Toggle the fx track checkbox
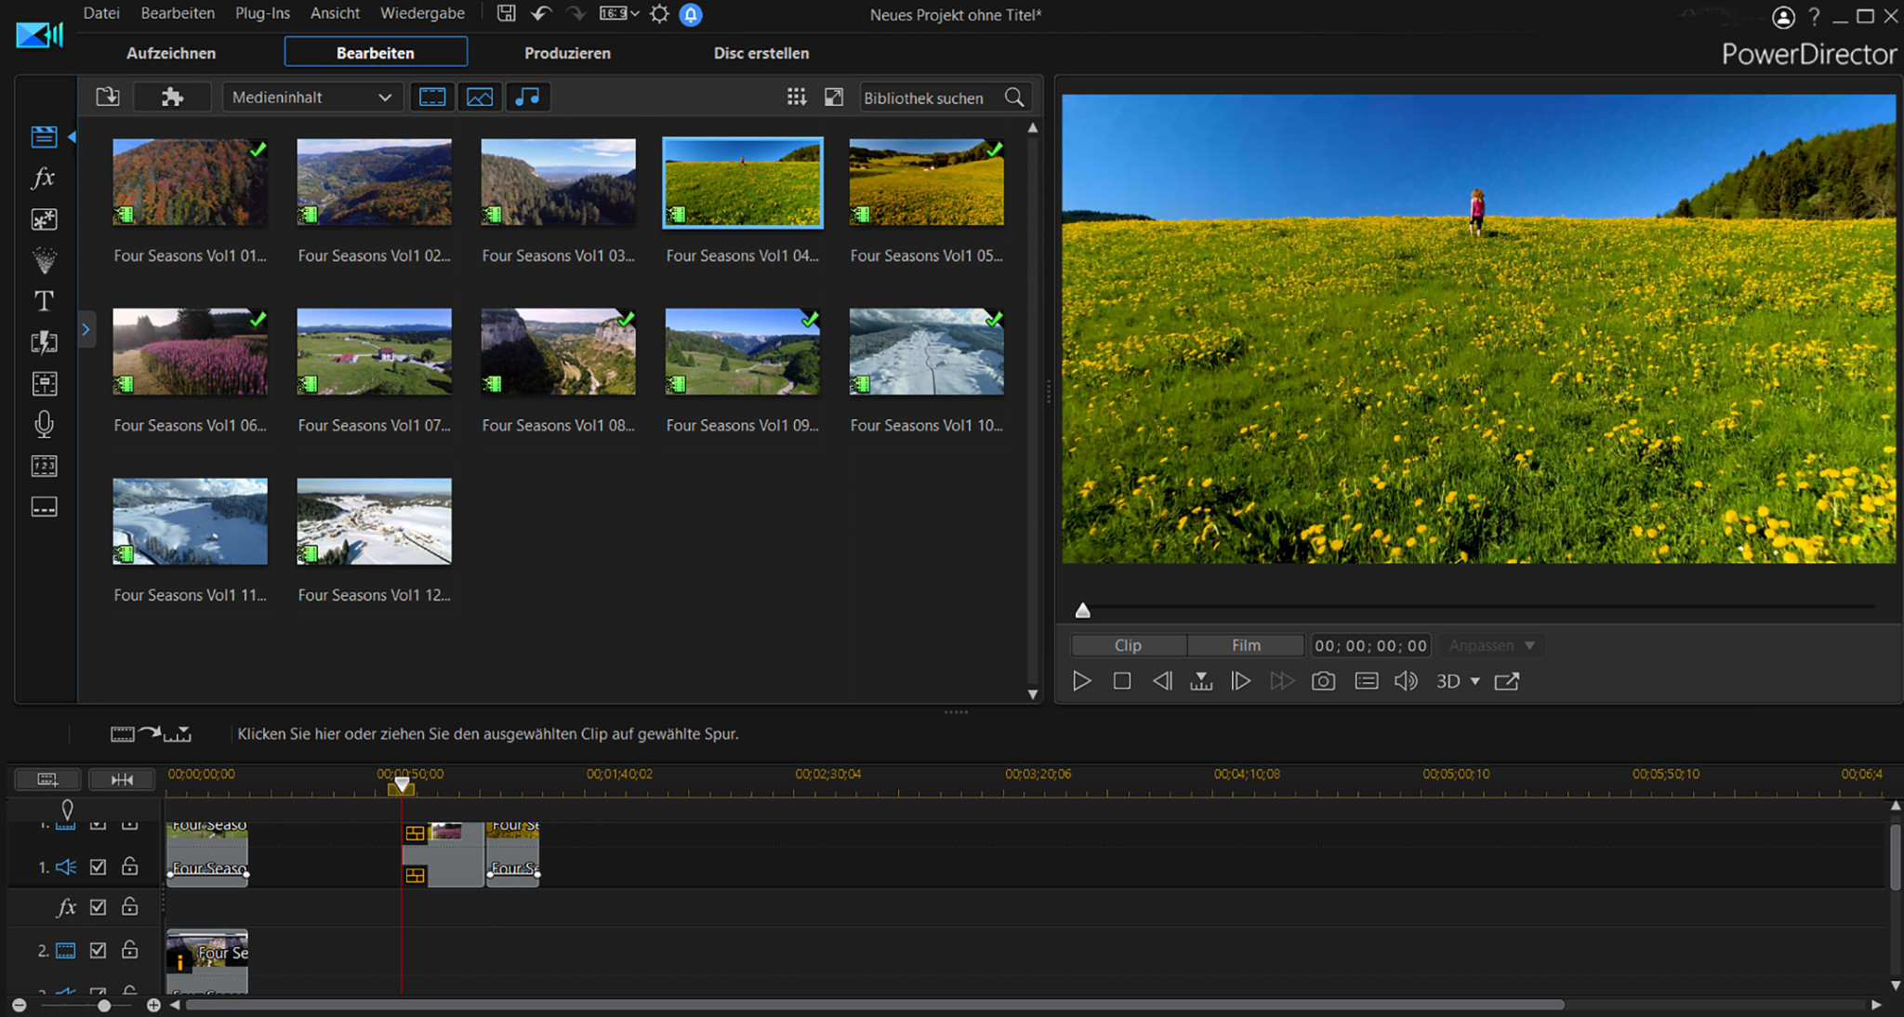 [x=98, y=906]
